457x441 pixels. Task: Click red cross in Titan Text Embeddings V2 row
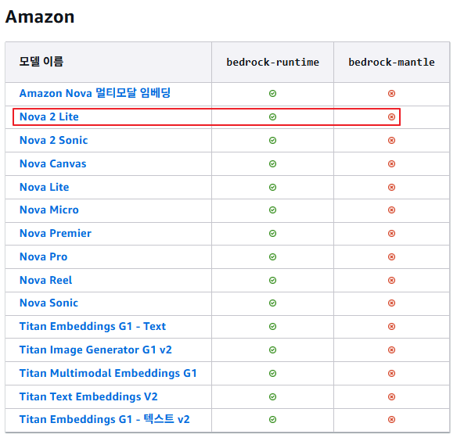point(391,396)
